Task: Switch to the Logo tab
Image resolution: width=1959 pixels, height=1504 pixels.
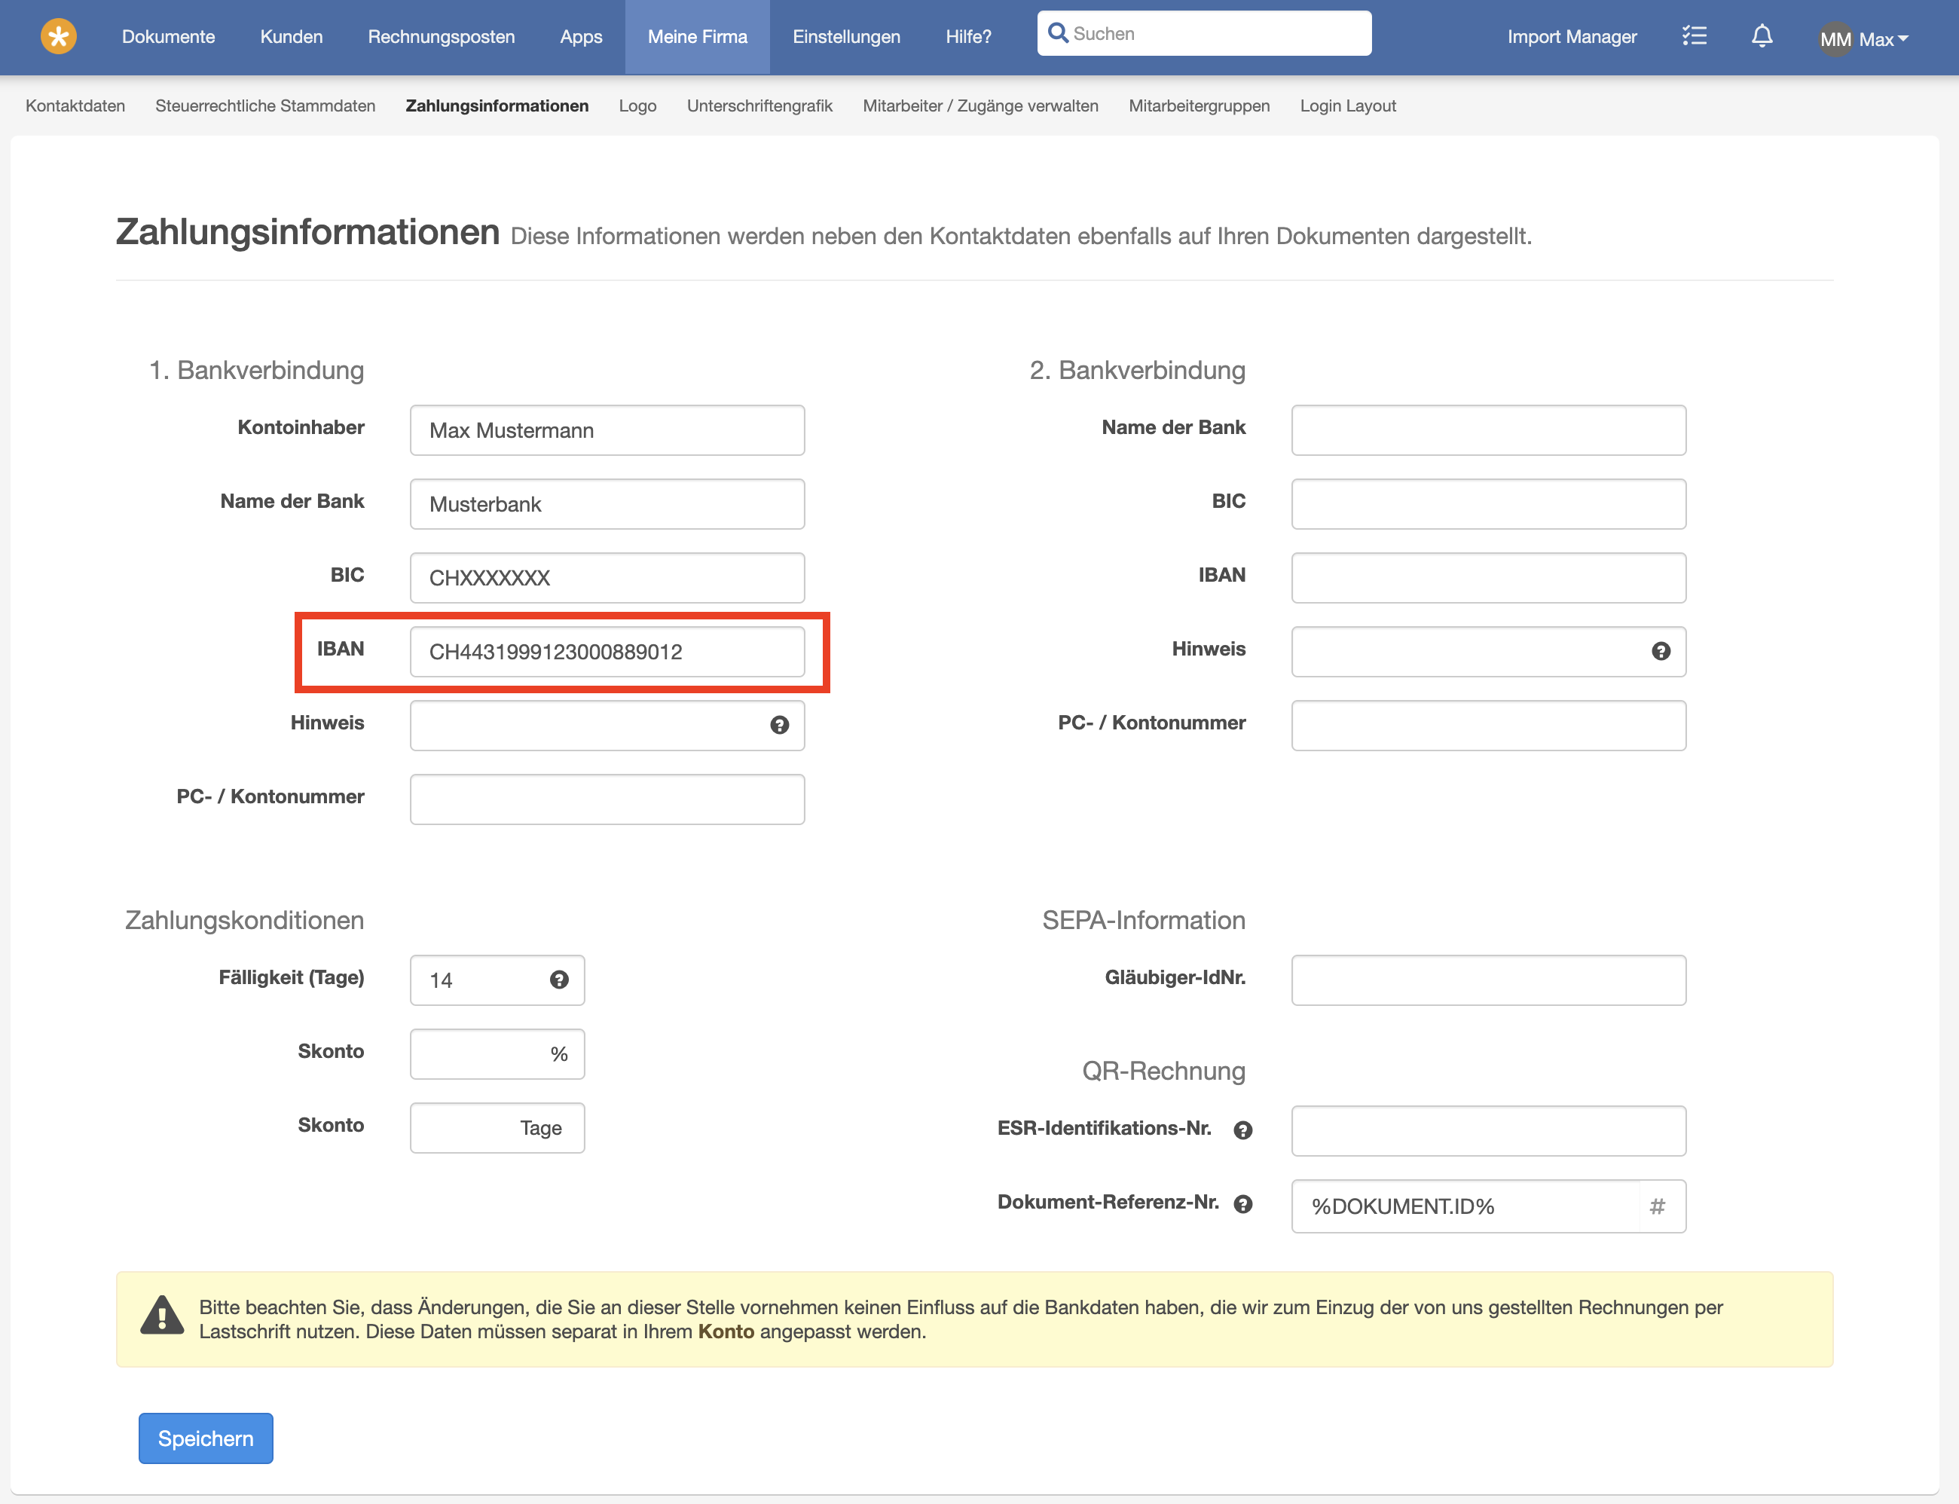Action: pos(637,105)
